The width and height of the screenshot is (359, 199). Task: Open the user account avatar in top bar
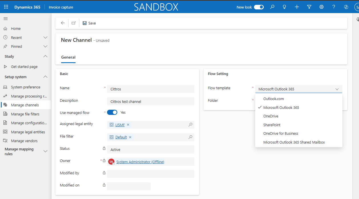pos(357,7)
